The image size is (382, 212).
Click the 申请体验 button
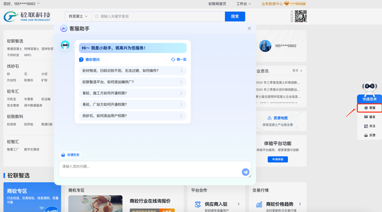[278, 159]
